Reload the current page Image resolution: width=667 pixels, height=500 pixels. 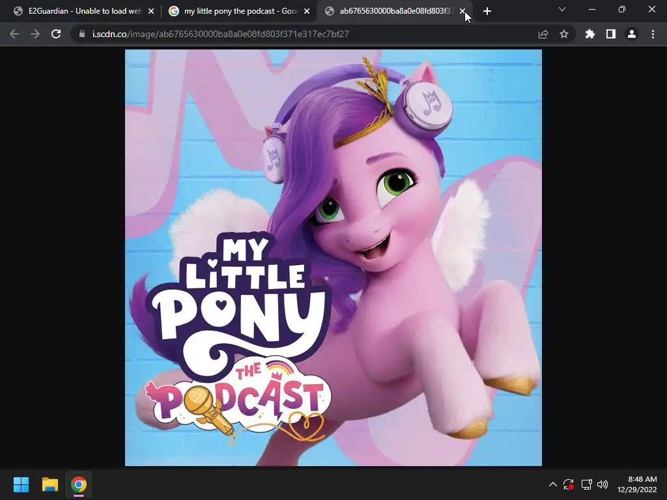56,34
